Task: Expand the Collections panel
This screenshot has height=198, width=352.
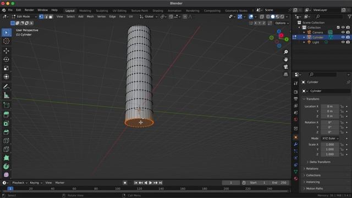Action: pos(313,175)
